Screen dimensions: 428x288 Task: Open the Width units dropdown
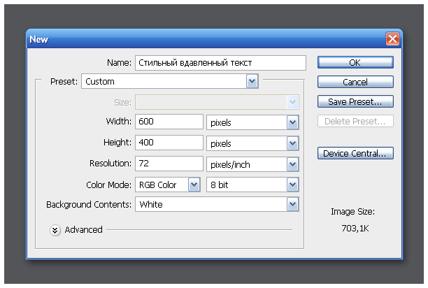pyautogui.click(x=253, y=122)
